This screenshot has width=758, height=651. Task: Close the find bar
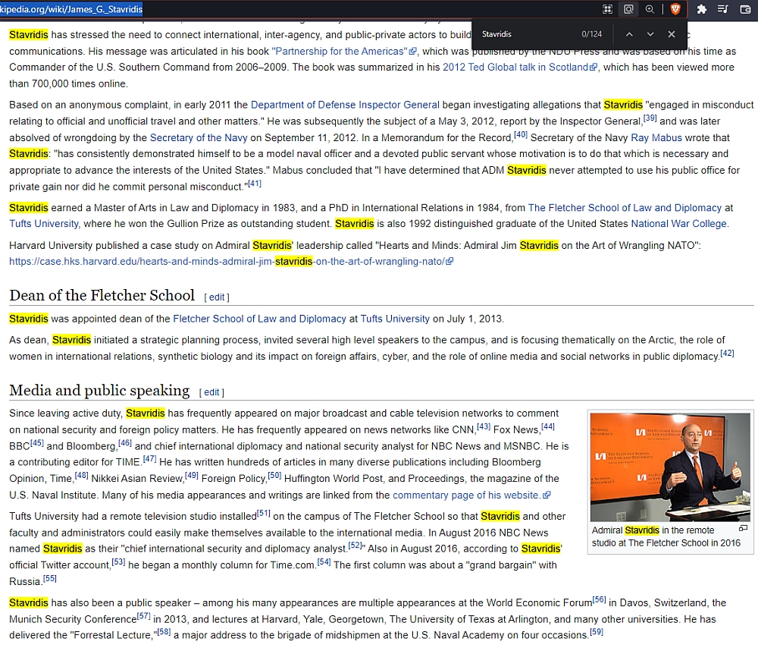pyautogui.click(x=672, y=34)
